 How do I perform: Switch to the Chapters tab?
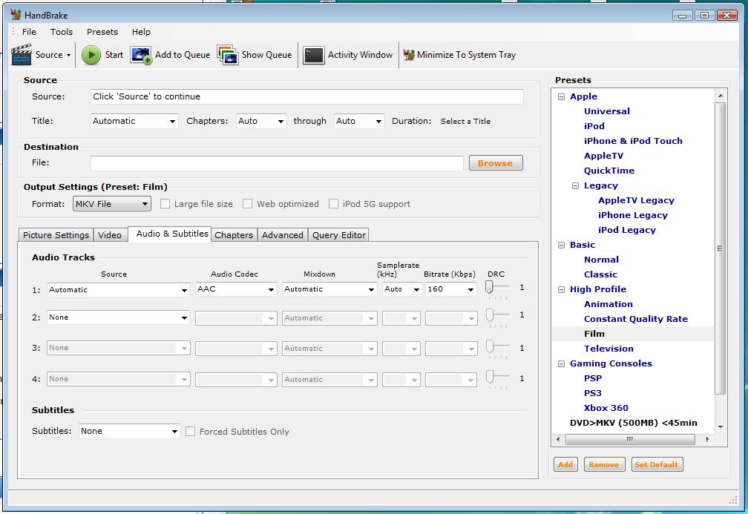pos(234,235)
